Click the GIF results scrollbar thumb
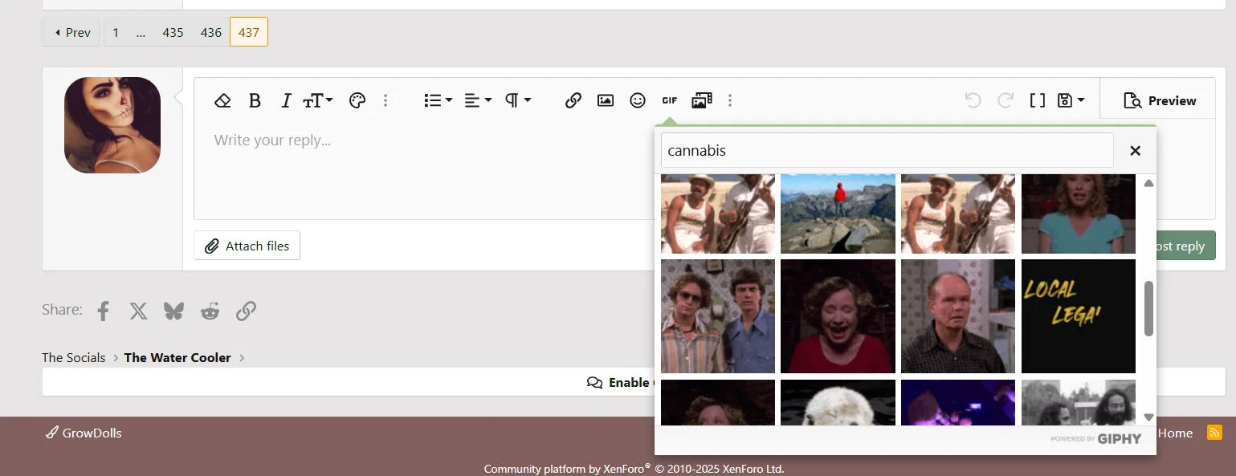 coord(1148,309)
